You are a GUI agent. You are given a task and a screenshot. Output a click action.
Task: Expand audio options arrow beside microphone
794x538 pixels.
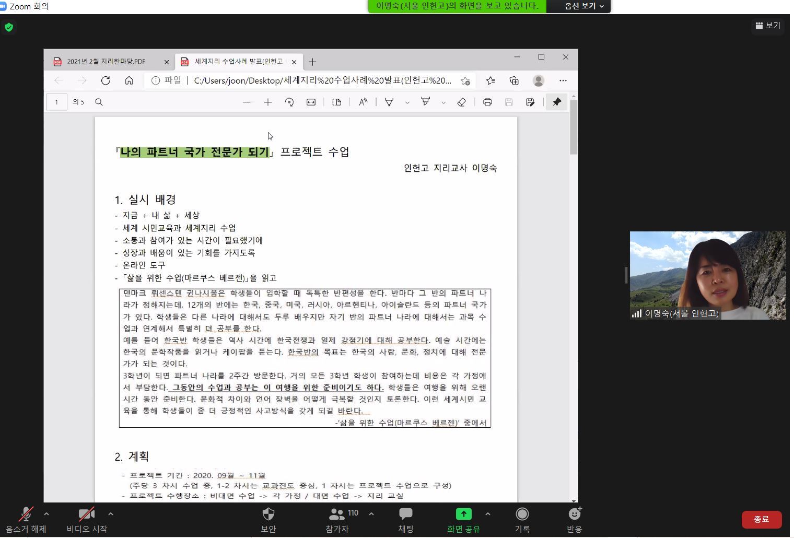click(46, 514)
